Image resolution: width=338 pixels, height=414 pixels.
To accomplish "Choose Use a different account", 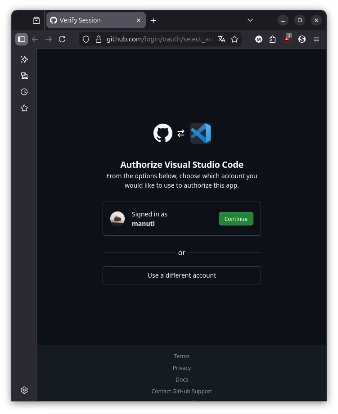I will [182, 275].
